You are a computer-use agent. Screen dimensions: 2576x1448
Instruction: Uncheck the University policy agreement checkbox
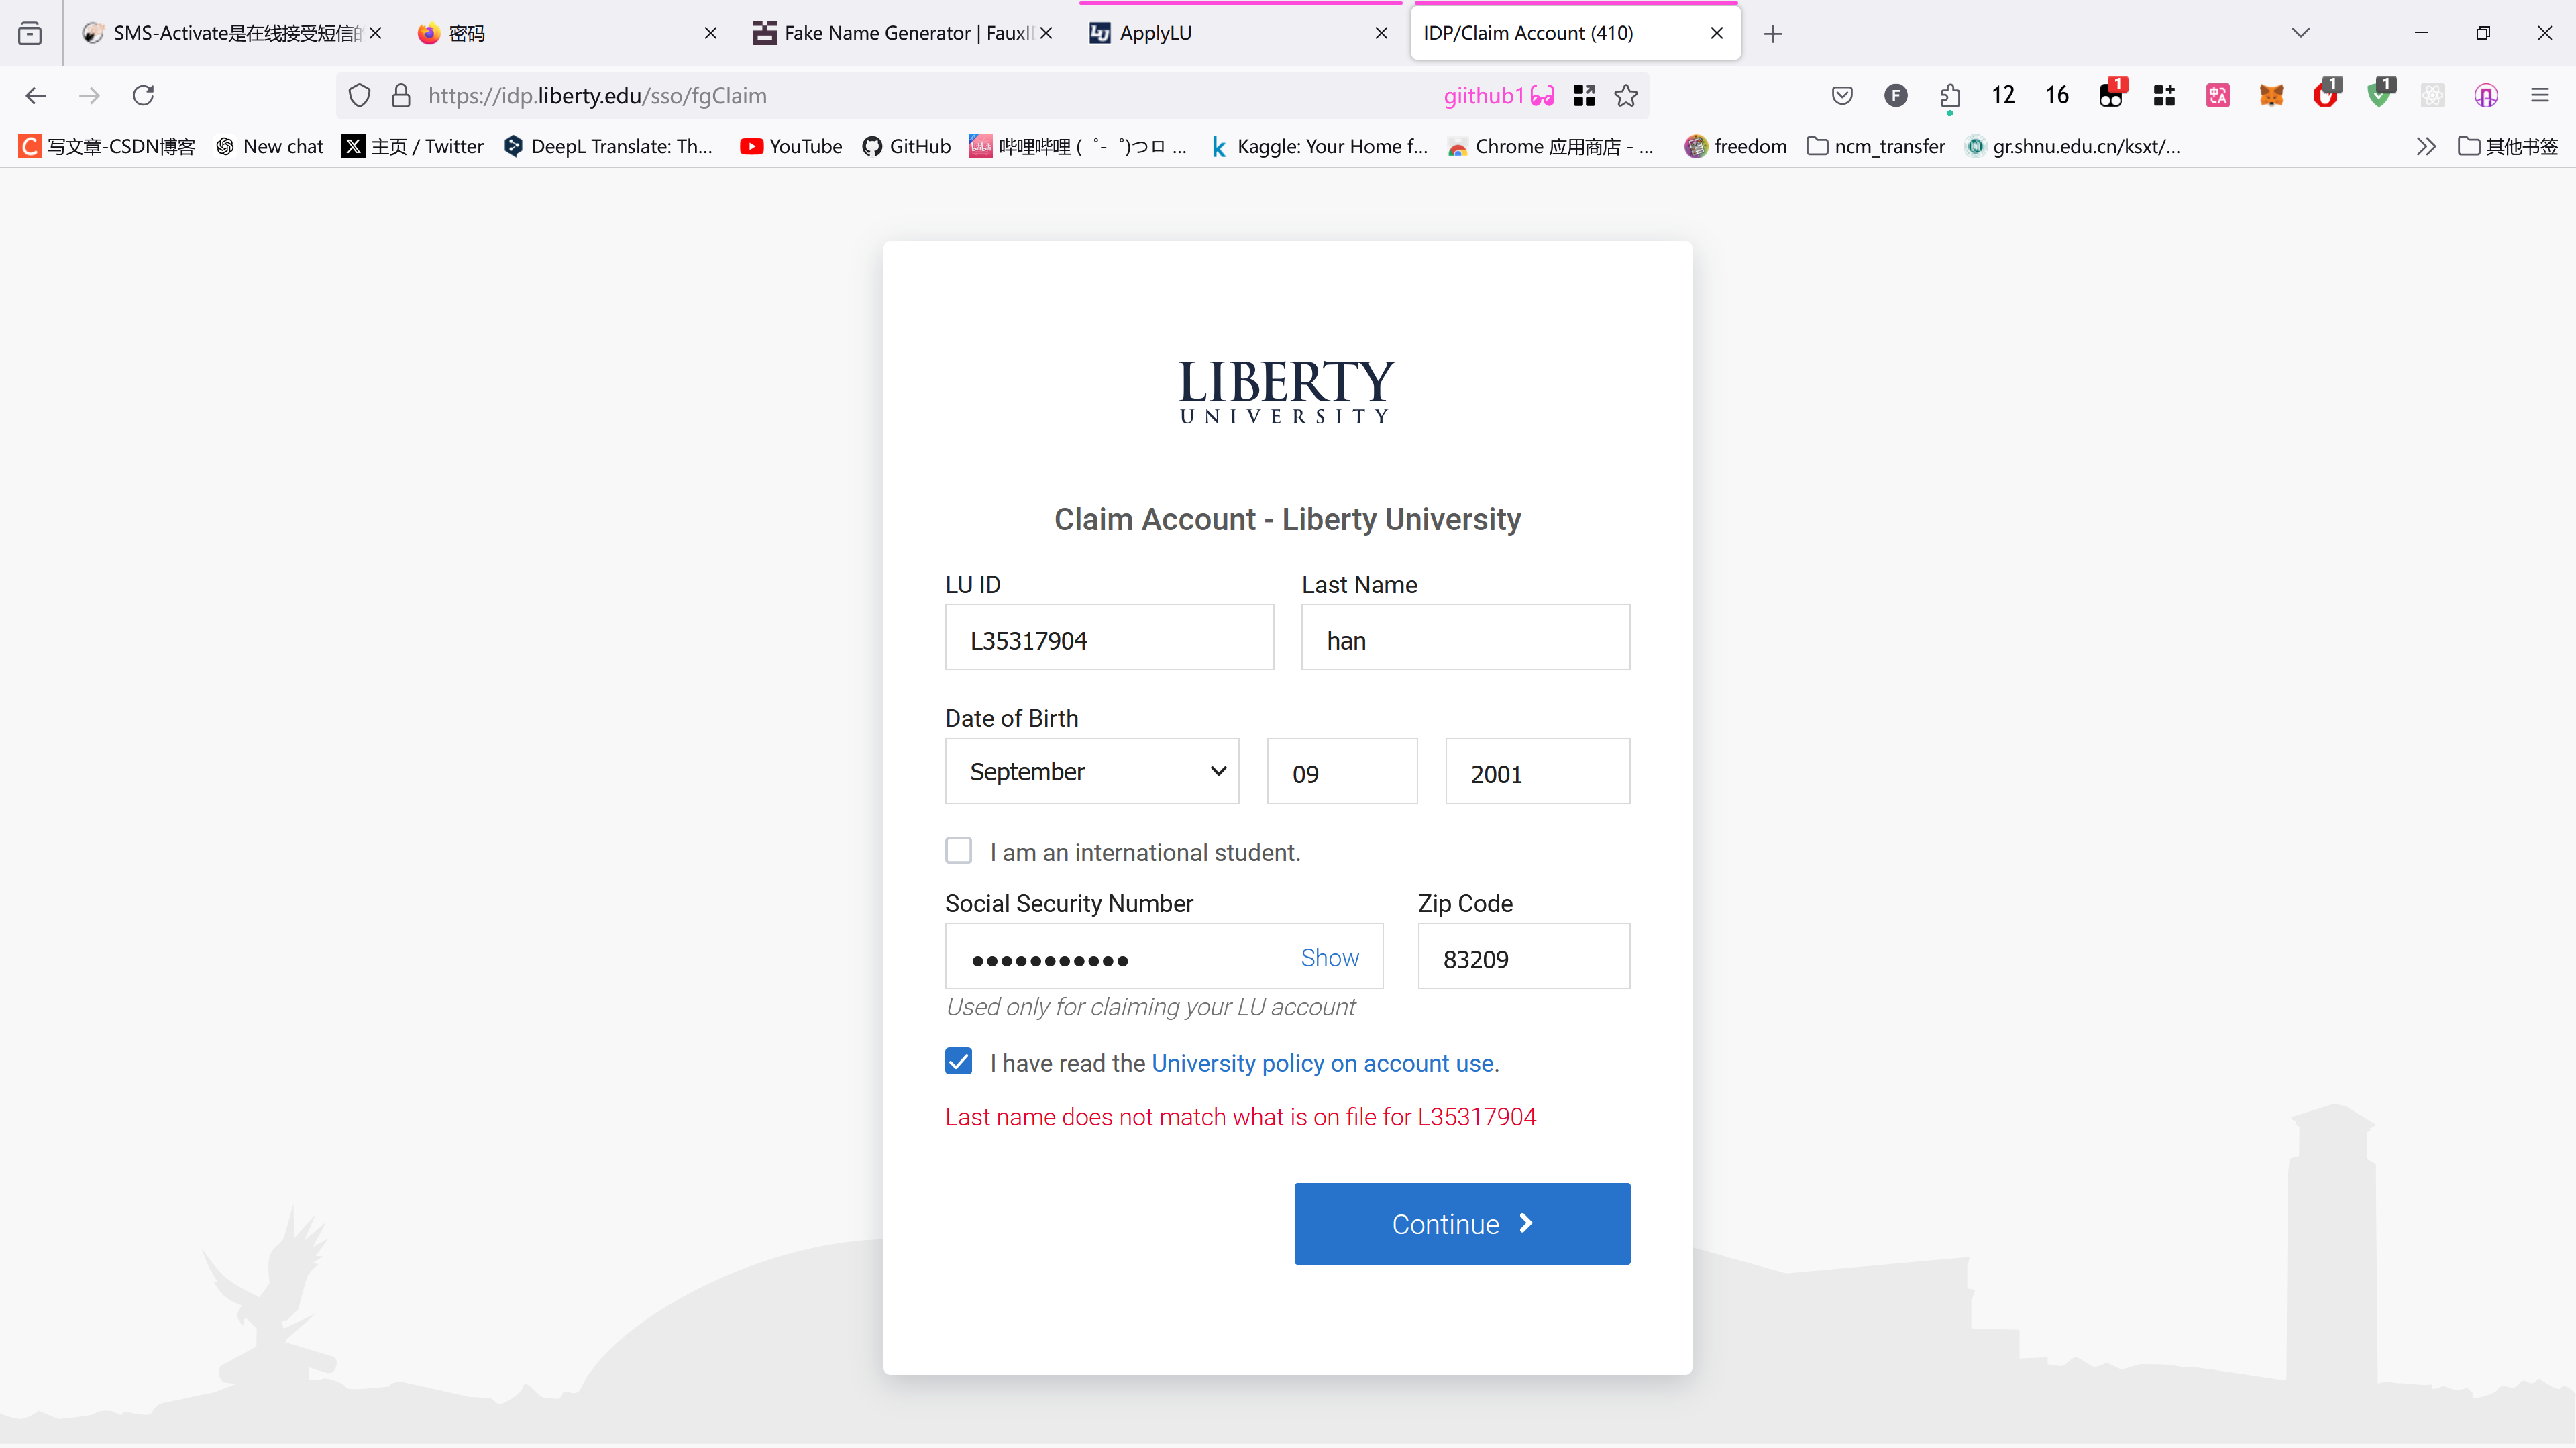[x=958, y=1061]
